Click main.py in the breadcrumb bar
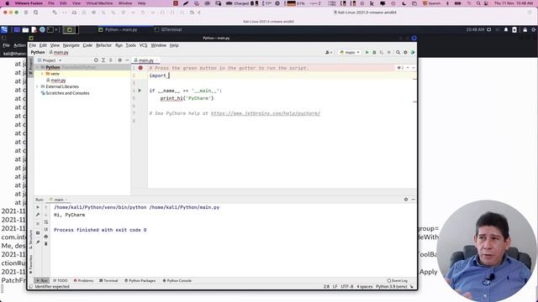 click(59, 52)
